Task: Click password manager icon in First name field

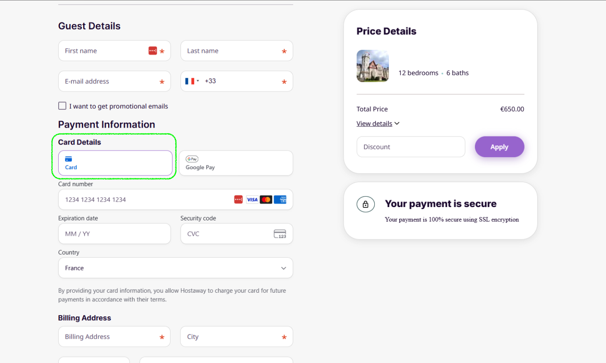Action: [153, 51]
